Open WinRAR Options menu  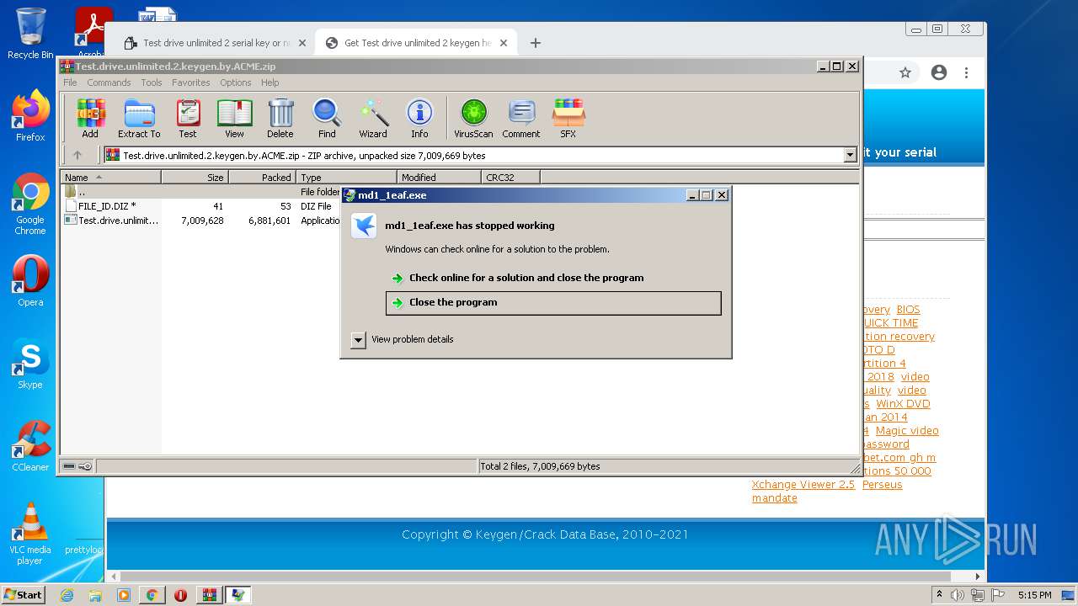click(x=236, y=82)
